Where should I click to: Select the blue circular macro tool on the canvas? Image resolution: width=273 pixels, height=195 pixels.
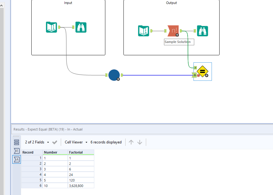(114, 75)
